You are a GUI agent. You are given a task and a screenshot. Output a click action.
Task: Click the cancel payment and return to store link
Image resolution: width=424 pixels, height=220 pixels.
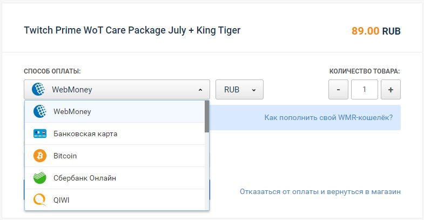coord(320,191)
